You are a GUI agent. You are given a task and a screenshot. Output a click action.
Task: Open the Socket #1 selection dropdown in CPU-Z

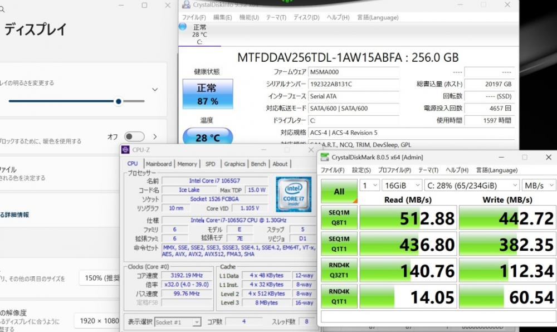tap(178, 322)
